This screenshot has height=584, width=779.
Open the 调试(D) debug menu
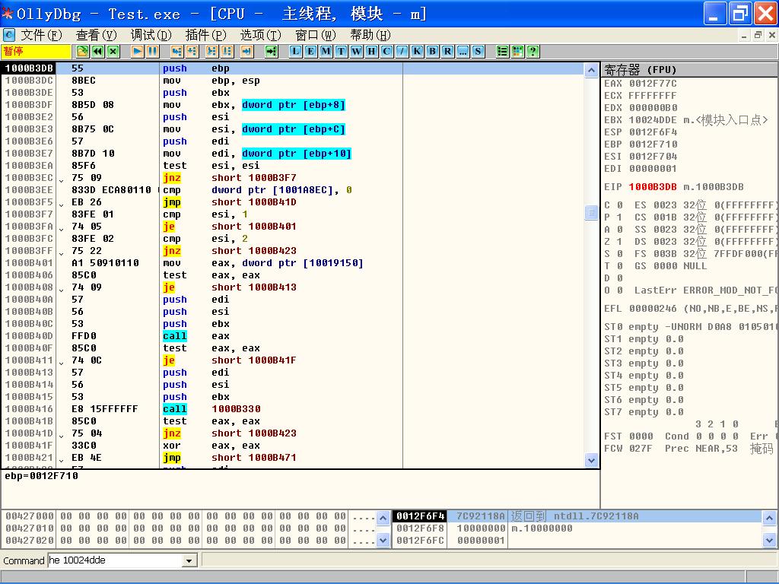point(151,35)
